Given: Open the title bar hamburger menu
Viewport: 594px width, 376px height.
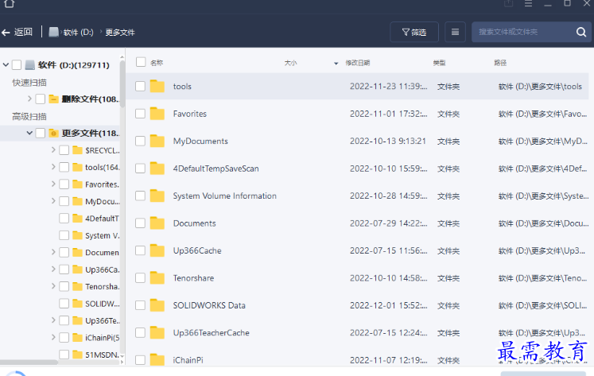Looking at the screenshot, I should (528, 4).
